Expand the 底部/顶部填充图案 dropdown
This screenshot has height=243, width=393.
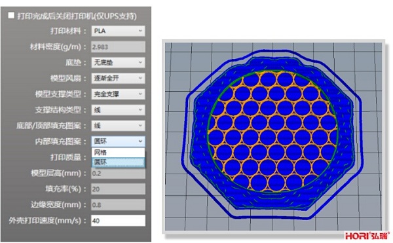pyautogui.click(x=118, y=126)
